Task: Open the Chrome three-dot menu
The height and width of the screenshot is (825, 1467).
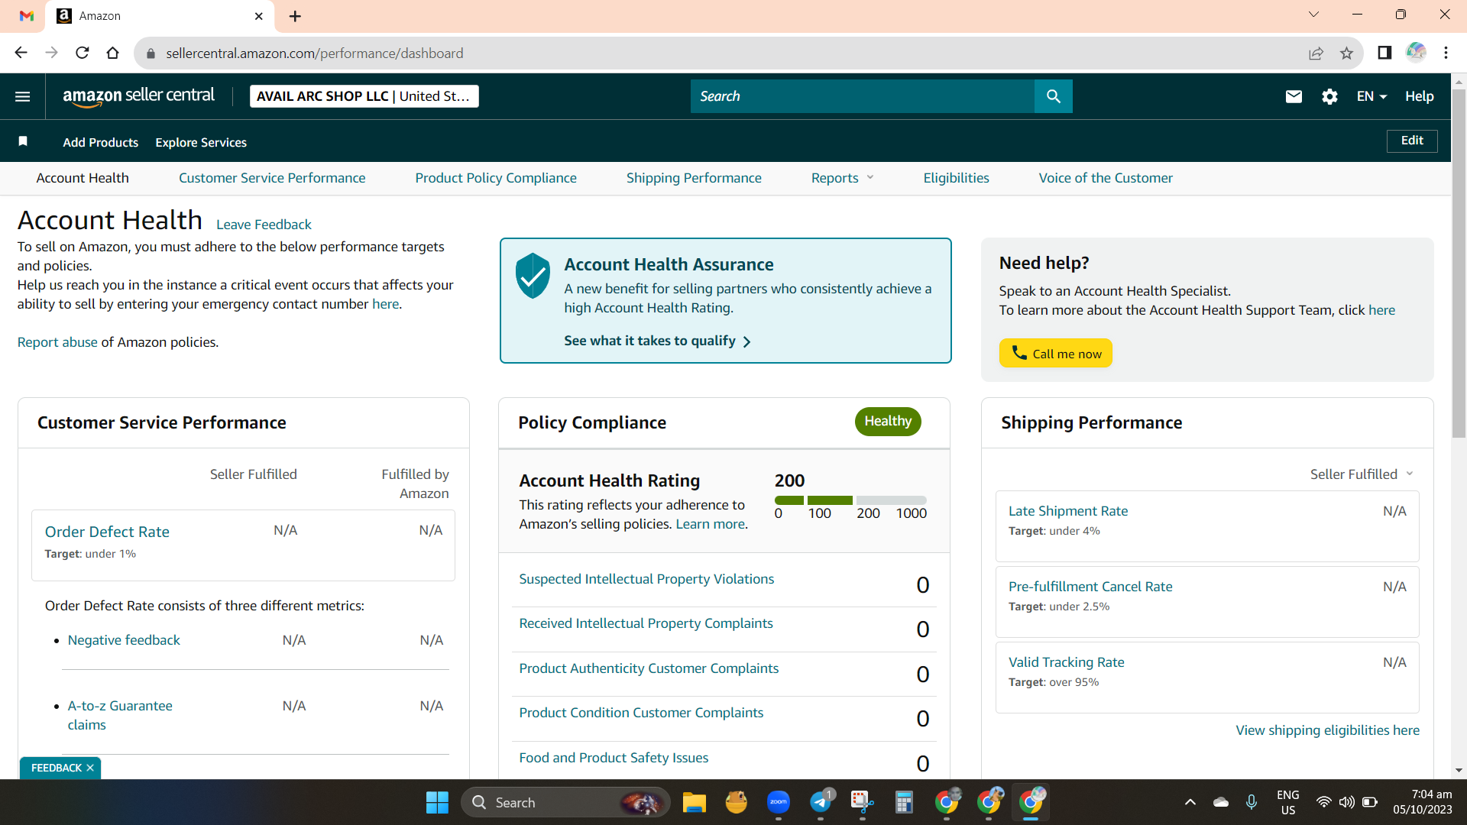Action: click(1446, 53)
